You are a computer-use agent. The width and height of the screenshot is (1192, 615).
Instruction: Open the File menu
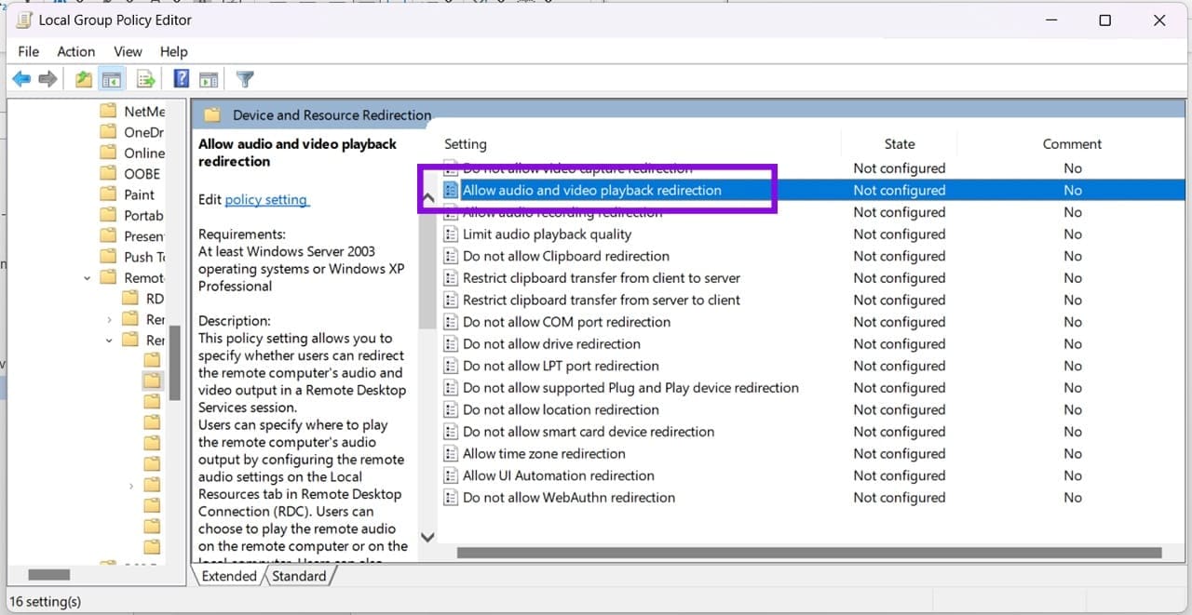tap(29, 51)
